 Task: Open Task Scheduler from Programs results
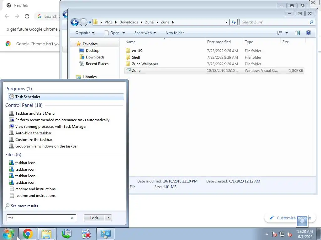tap(66, 97)
